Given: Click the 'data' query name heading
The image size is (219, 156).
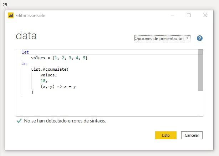Looking at the screenshot, I should [26, 36].
